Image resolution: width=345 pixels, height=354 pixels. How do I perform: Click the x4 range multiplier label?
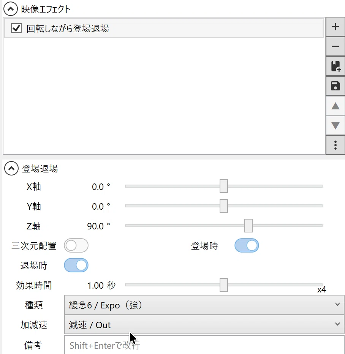click(321, 290)
